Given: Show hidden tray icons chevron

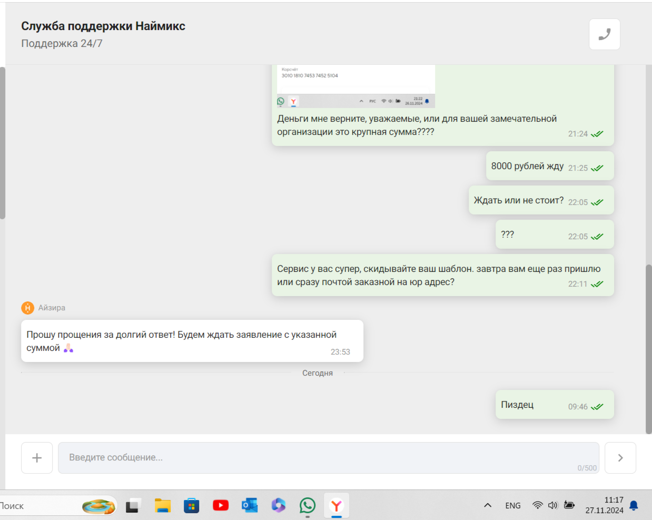Looking at the screenshot, I should (x=488, y=505).
